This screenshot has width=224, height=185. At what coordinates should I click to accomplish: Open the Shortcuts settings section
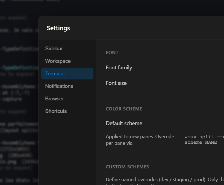pyautogui.click(x=67, y=111)
